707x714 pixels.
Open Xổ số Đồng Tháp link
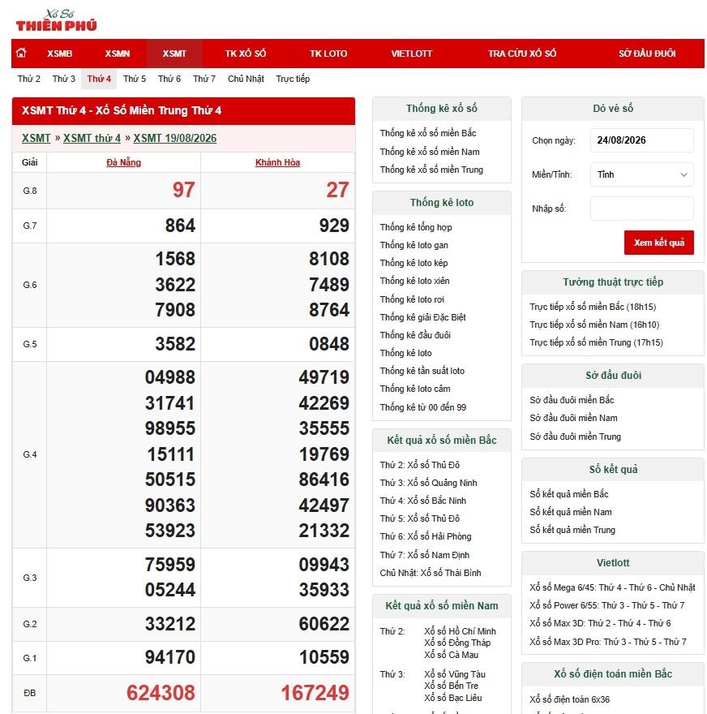coord(457,643)
